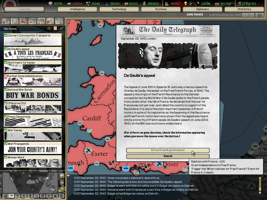Select the Cardiff province on the map
267x200 pixels.
pyautogui.click(x=92, y=118)
